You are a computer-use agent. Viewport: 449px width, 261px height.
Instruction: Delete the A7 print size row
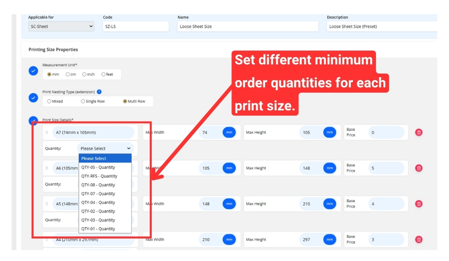[x=419, y=133]
